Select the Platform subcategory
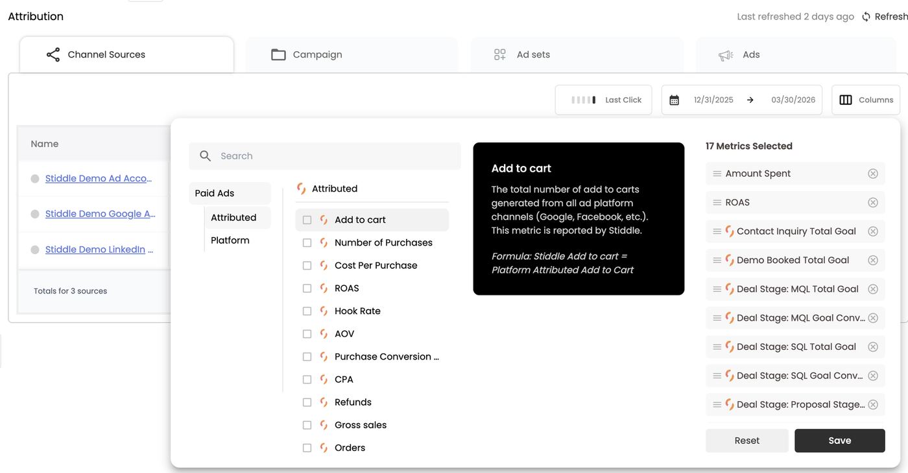Viewport: 908px width, 473px height. tap(230, 240)
